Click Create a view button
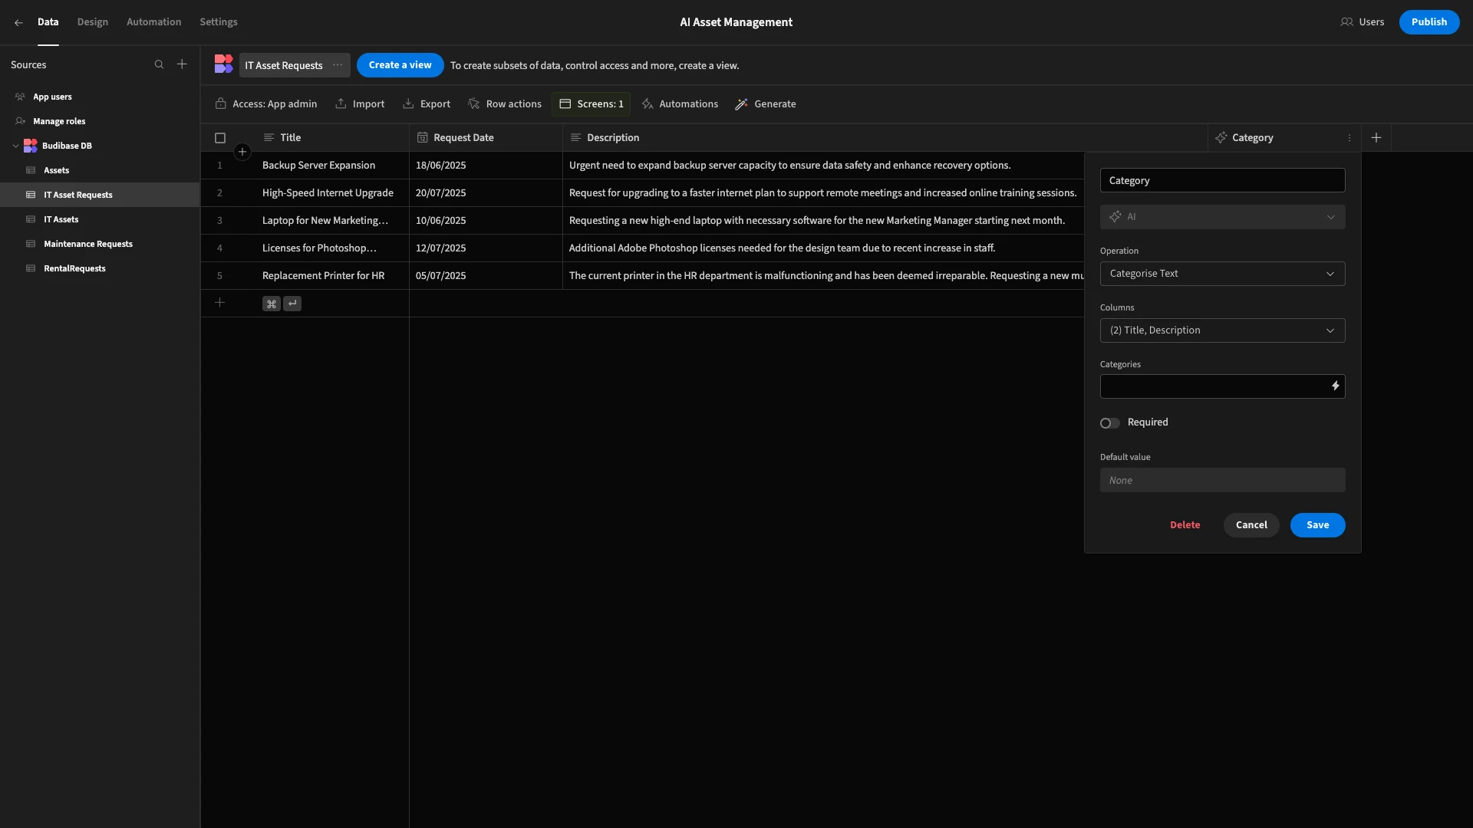 tap(400, 65)
